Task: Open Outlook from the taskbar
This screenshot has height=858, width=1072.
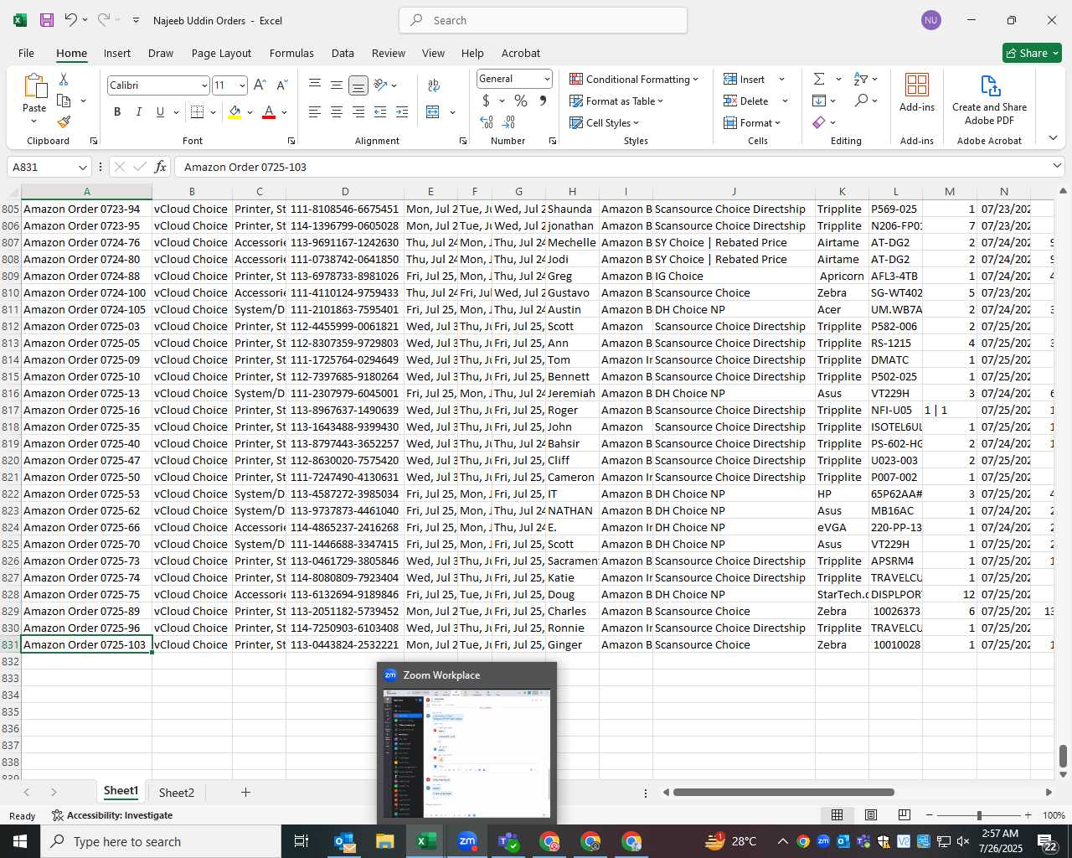Action: click(345, 841)
